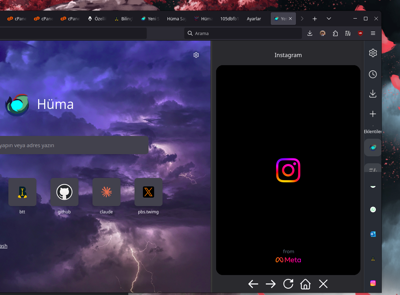Select the Hüma icon under Eklentiler in sidebar
This screenshot has width=400, height=295.
coord(373,147)
